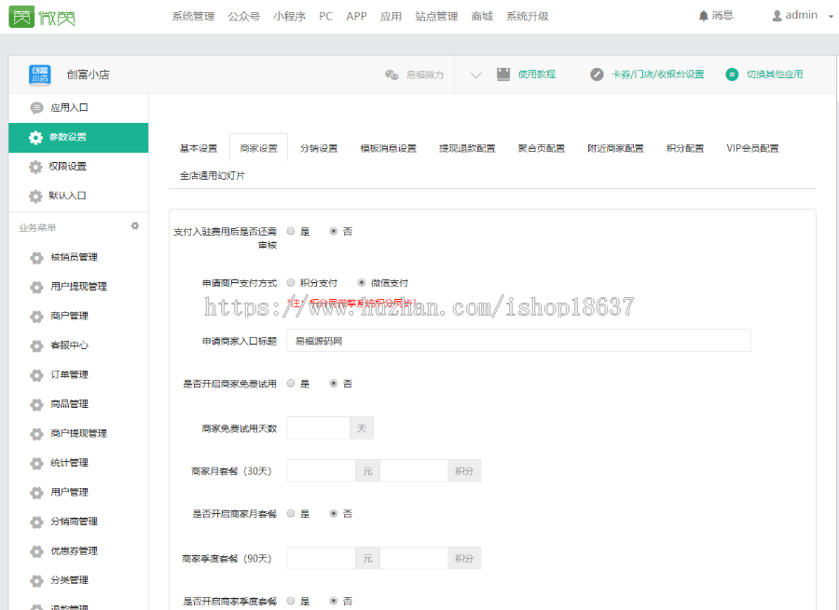Click the admin user avatar icon

pos(777,16)
